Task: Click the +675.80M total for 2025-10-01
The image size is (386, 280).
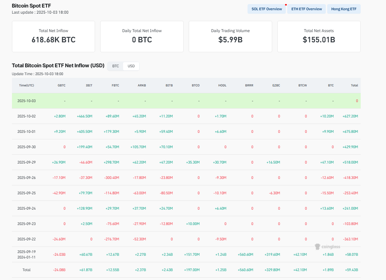Action: pos(350,131)
